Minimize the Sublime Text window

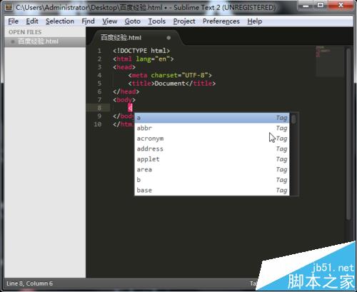click(x=306, y=6)
